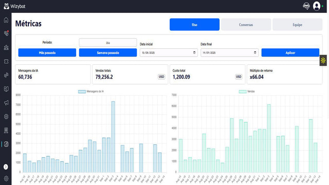This screenshot has height=185, width=329.
Task: Open the megaphone campaigns sidebar icon
Action: [x=6, y=103]
